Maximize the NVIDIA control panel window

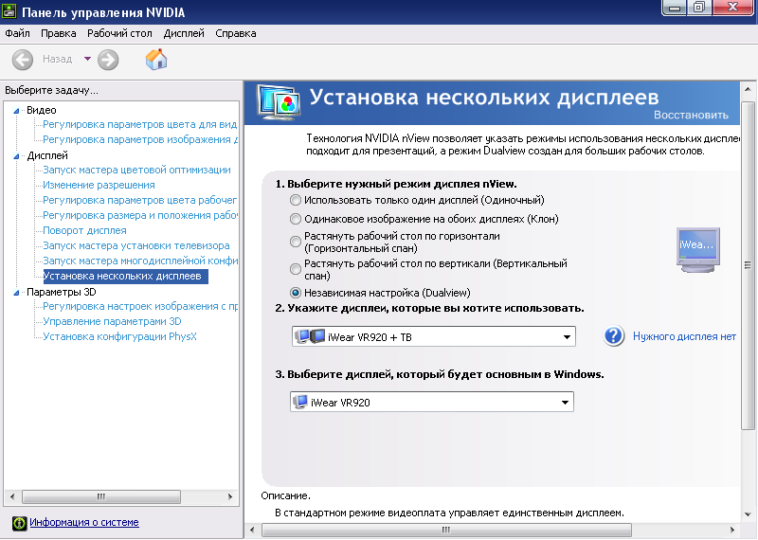(x=699, y=8)
